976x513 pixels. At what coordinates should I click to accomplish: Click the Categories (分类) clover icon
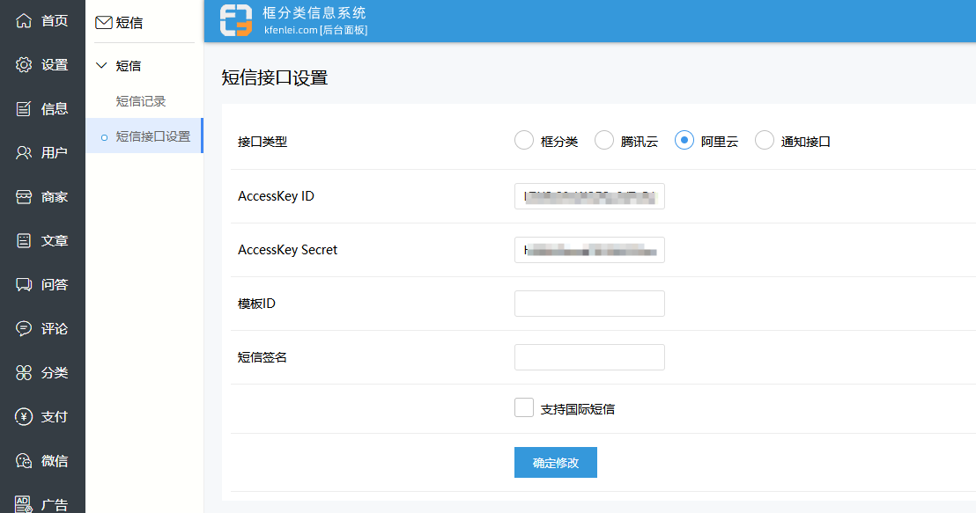(x=24, y=372)
